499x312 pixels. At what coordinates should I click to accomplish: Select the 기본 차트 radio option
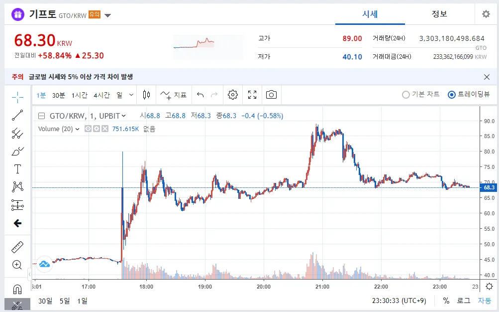(x=421, y=94)
